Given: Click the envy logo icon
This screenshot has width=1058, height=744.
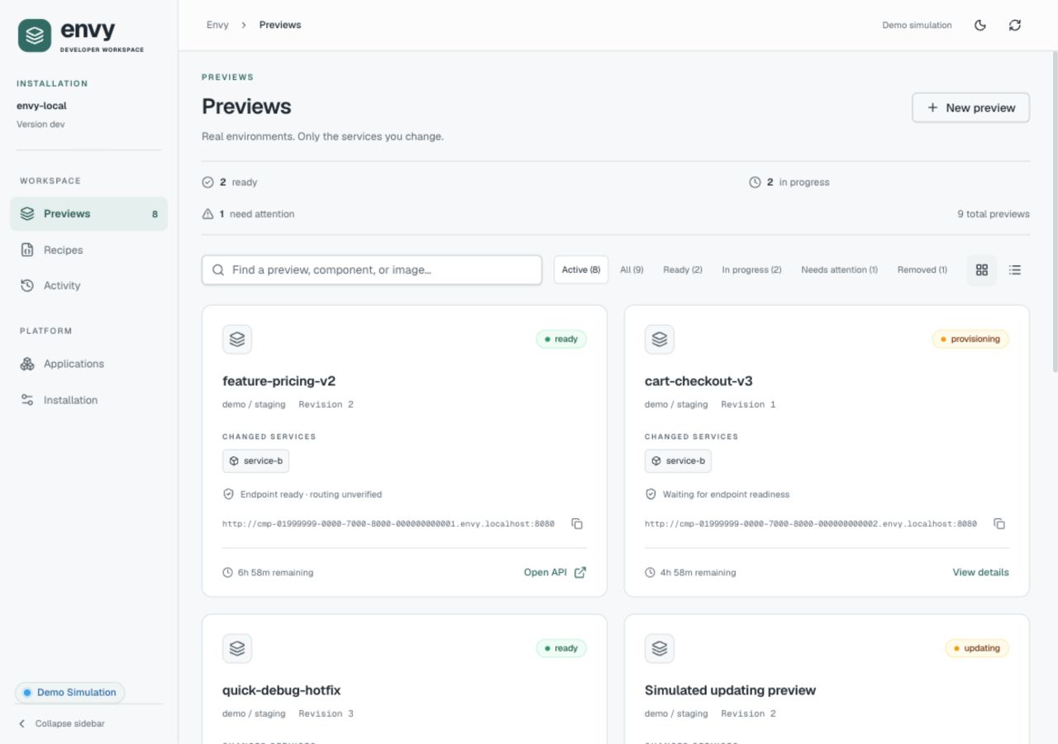Looking at the screenshot, I should tap(35, 36).
